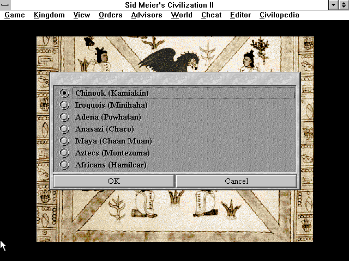The width and height of the screenshot is (349, 261).
Task: Open the window control menu box
Action: pyautogui.click(x=5, y=5)
